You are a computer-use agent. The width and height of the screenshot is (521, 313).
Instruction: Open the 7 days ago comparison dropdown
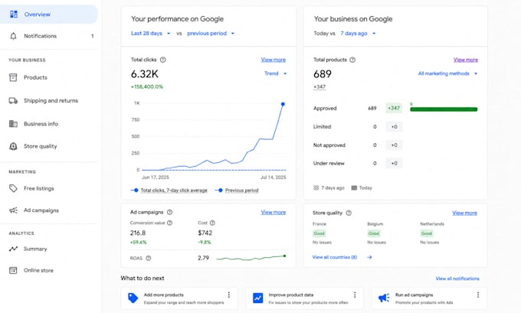pyautogui.click(x=358, y=33)
